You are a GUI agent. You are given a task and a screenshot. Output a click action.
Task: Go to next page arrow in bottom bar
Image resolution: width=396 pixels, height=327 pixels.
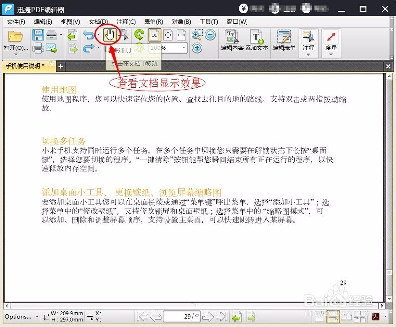click(x=208, y=316)
